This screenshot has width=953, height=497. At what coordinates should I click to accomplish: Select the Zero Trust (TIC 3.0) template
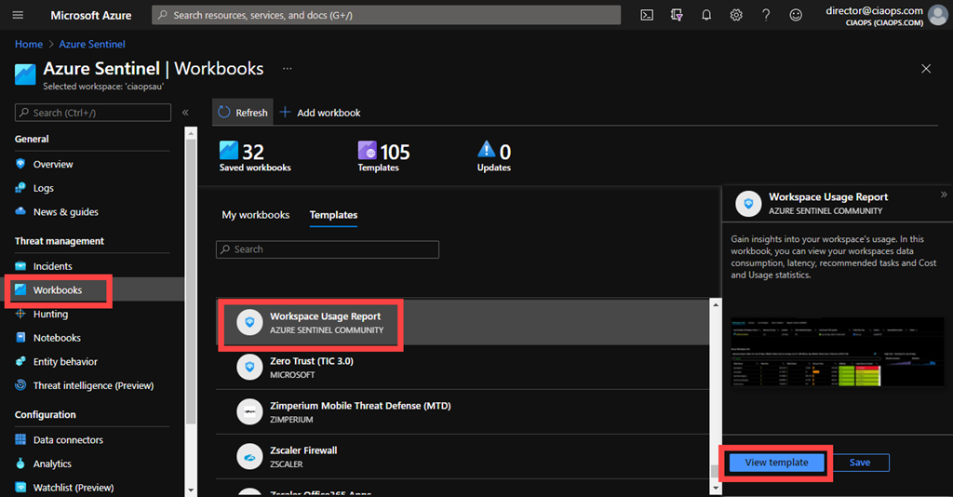311,368
